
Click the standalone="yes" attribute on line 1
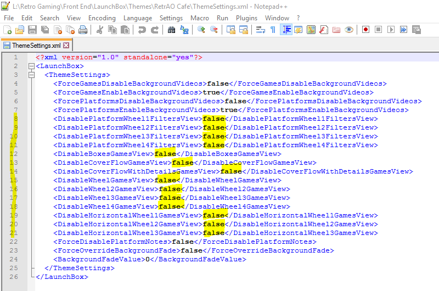pyautogui.click(x=159, y=57)
